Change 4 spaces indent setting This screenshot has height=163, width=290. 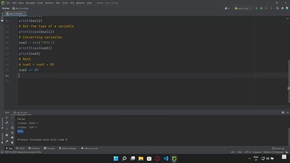257,152
